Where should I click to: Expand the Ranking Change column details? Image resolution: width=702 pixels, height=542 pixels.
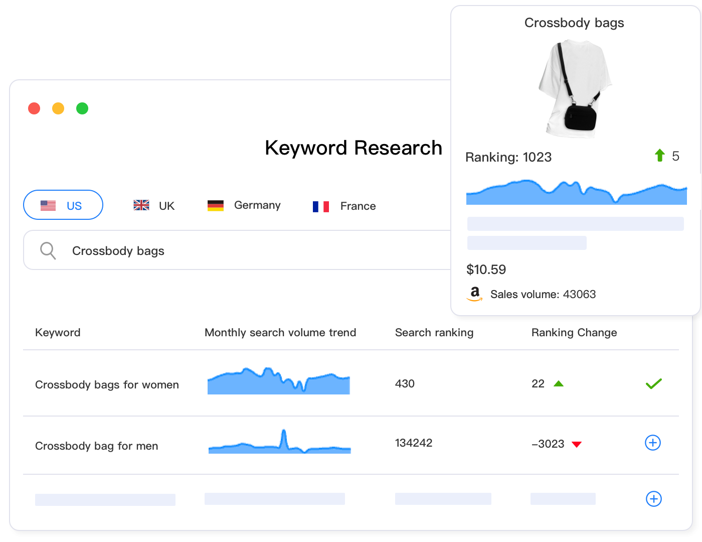pos(574,332)
